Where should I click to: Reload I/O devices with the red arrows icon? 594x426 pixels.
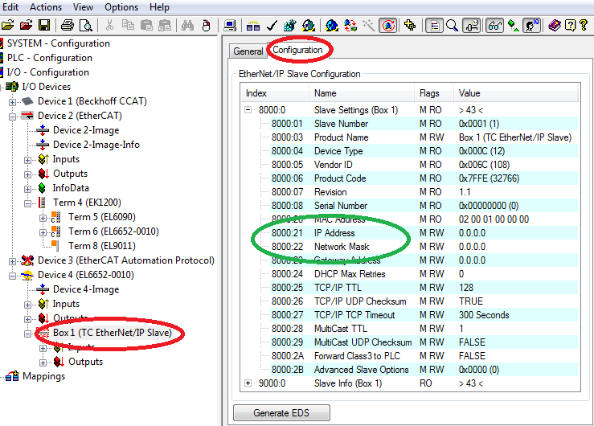(350, 26)
